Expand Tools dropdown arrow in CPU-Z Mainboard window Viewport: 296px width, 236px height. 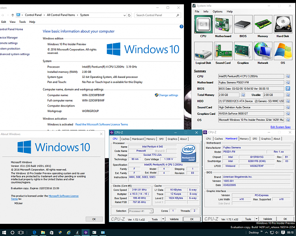[x=257, y=219]
